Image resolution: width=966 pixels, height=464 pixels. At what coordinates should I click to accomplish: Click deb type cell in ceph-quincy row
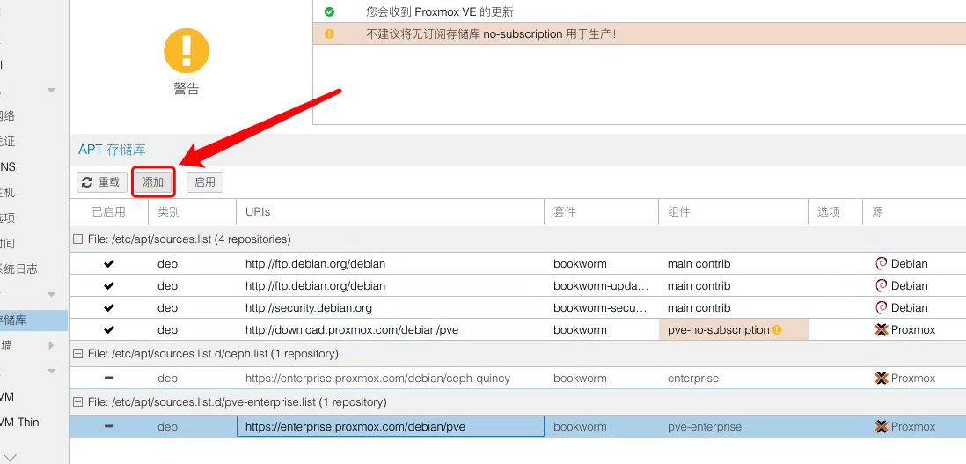tap(192, 378)
